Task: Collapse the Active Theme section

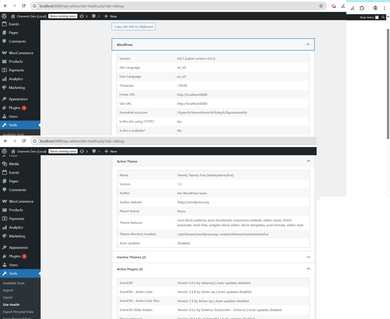Action: [308, 161]
